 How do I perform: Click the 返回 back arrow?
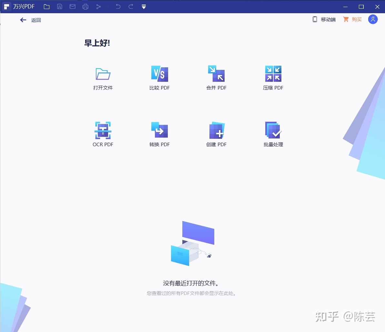coord(23,20)
